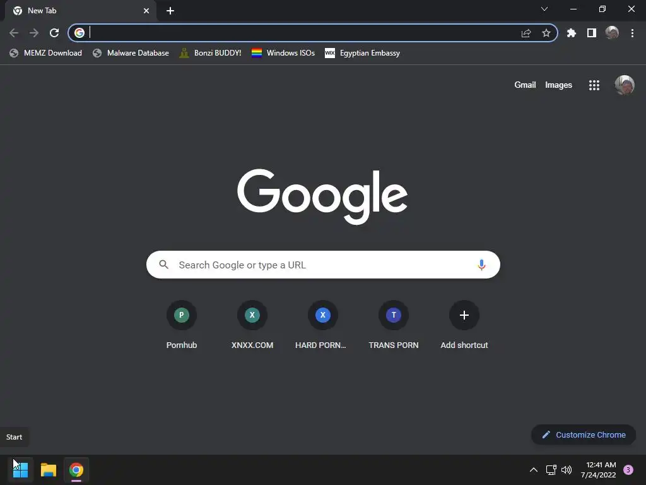Open the Extensions puzzle icon
The height and width of the screenshot is (485, 646).
click(571, 33)
